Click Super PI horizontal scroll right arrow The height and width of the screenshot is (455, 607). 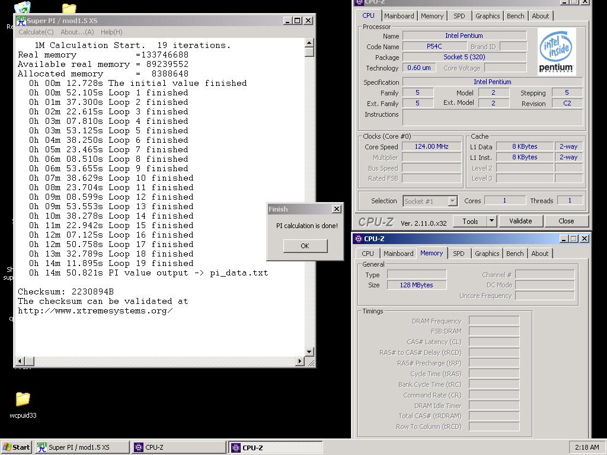point(299,361)
